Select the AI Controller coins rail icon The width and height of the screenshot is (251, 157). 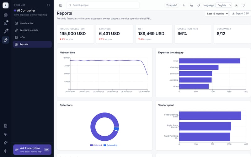click(x=6, y=40)
